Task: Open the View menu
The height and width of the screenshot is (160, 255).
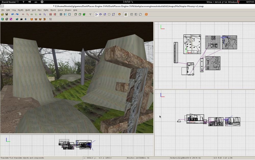Action: coord(14,10)
